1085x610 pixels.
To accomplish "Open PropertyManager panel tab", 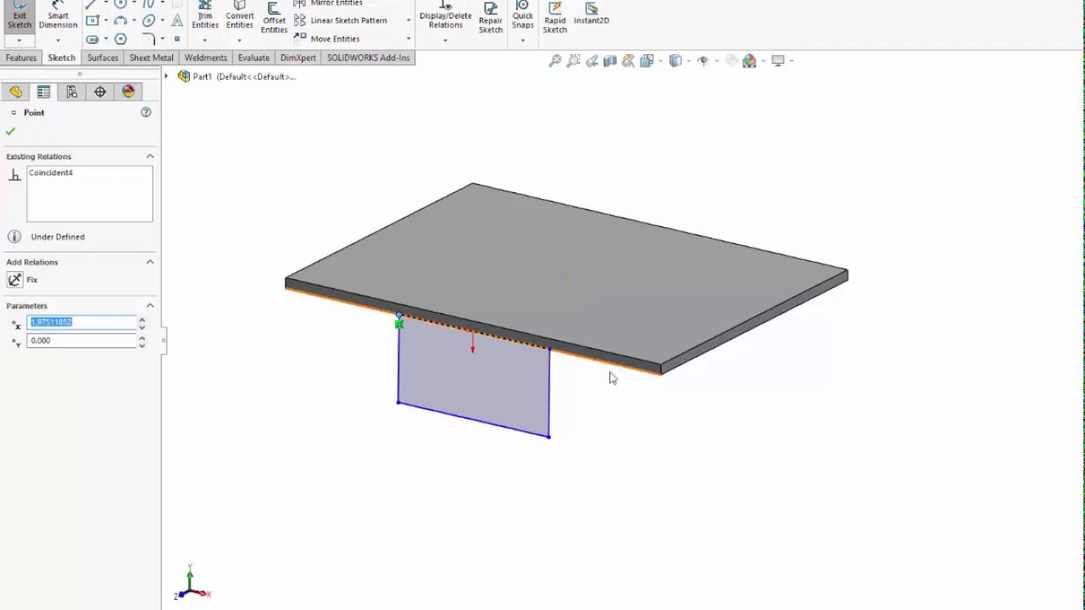I will [x=43, y=91].
